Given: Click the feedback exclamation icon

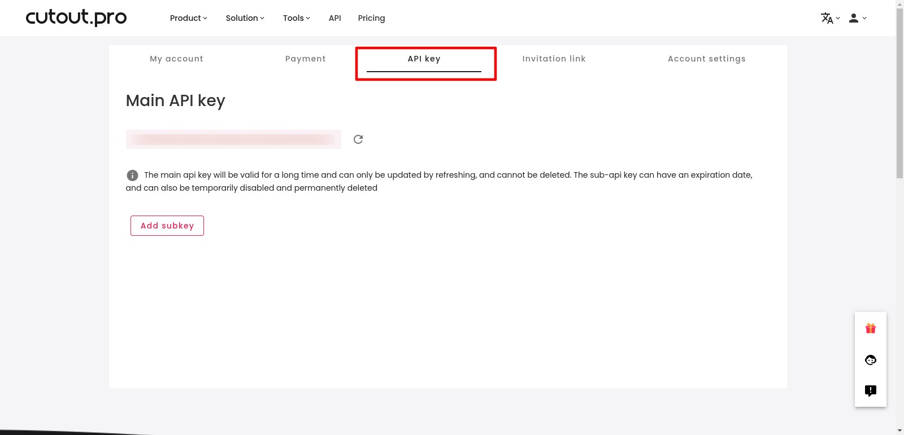Looking at the screenshot, I should click(x=870, y=390).
